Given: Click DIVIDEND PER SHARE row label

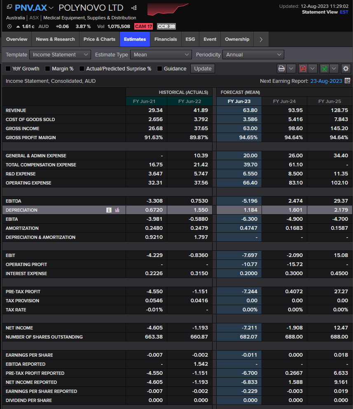Looking at the screenshot, I should pos(29,400).
